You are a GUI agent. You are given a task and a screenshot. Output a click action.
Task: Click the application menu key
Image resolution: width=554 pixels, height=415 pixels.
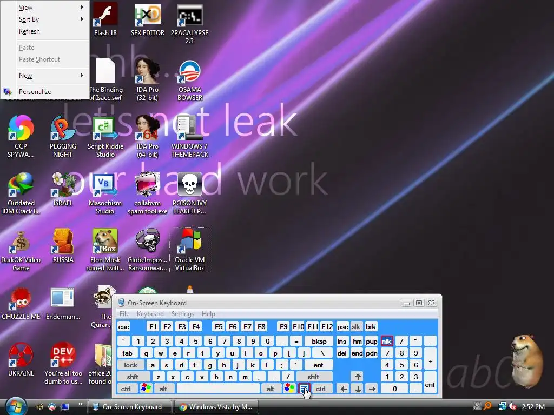coord(304,389)
